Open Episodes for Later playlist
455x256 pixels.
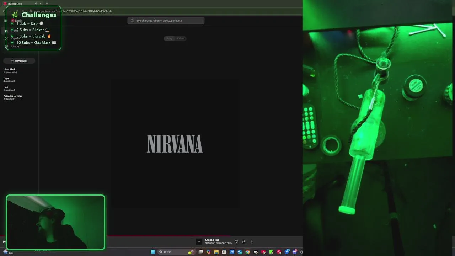click(13, 97)
